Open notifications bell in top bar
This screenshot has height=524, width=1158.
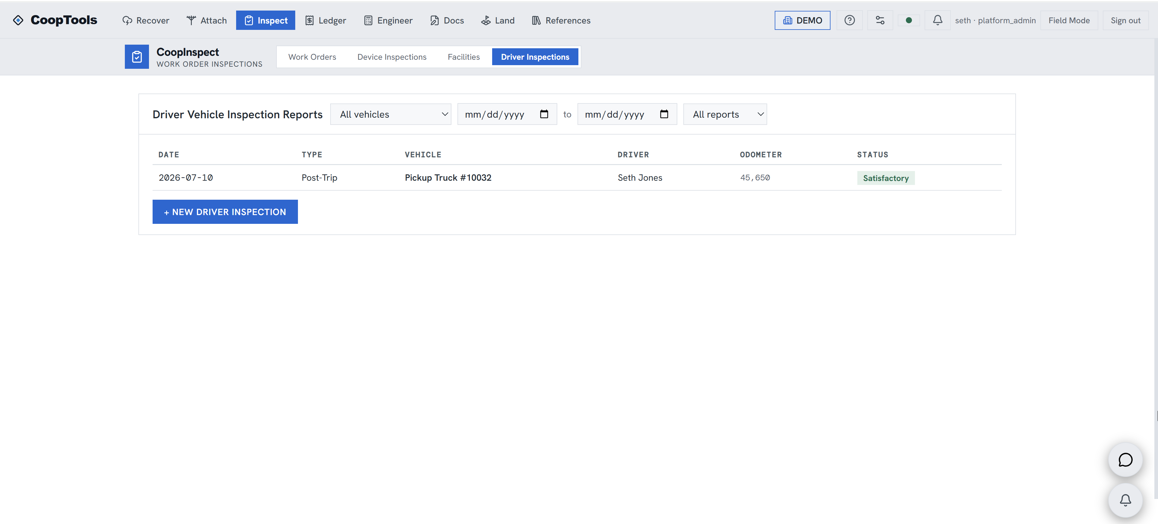pyautogui.click(x=937, y=20)
